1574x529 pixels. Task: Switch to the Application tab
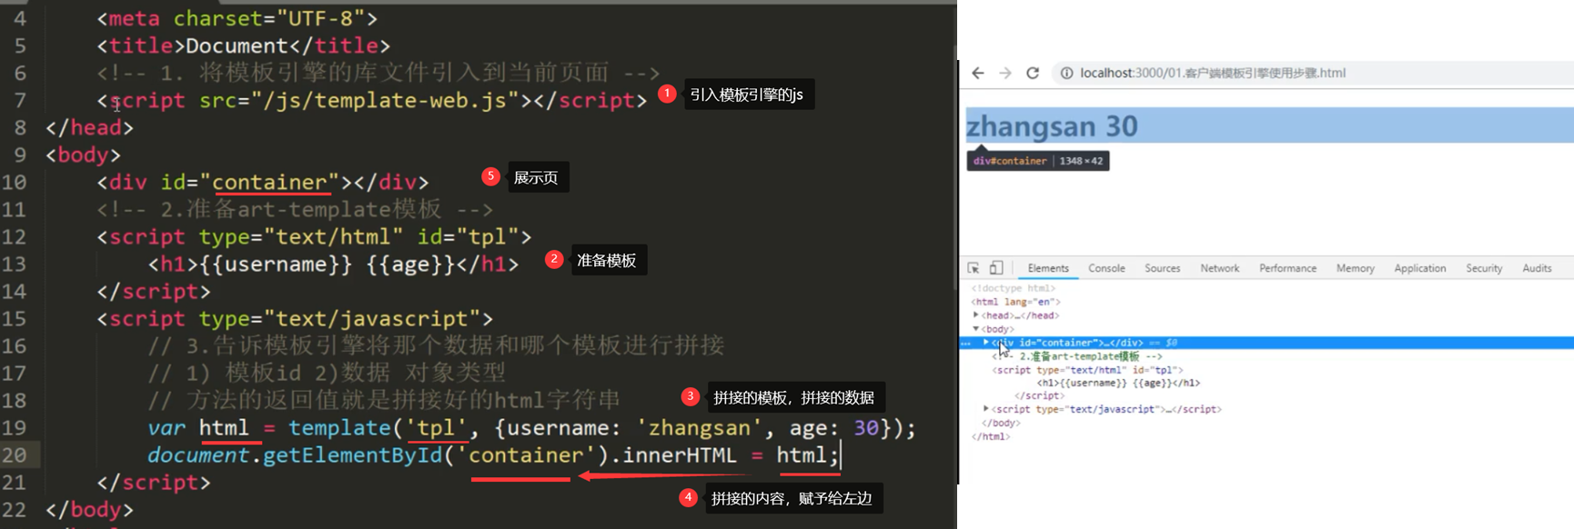tap(1419, 268)
